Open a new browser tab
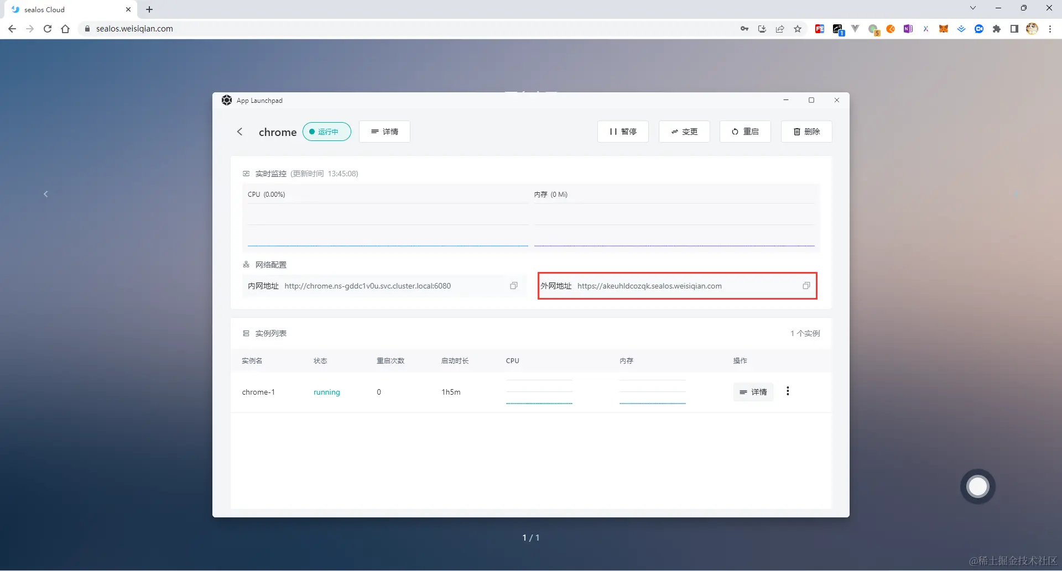1062x571 pixels. tap(149, 9)
